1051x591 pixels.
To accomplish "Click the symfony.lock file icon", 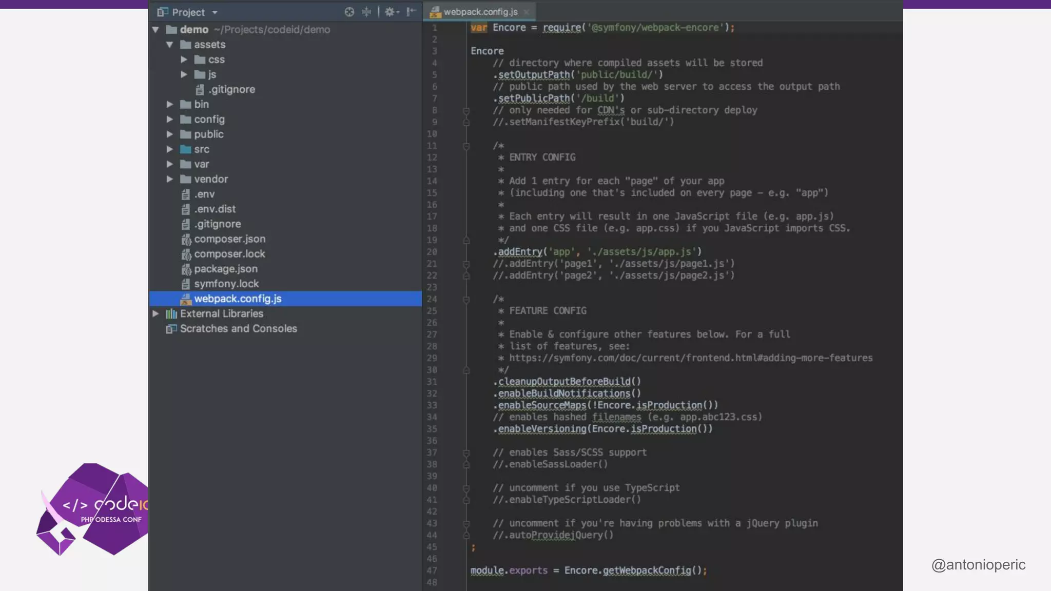I will pyautogui.click(x=186, y=284).
